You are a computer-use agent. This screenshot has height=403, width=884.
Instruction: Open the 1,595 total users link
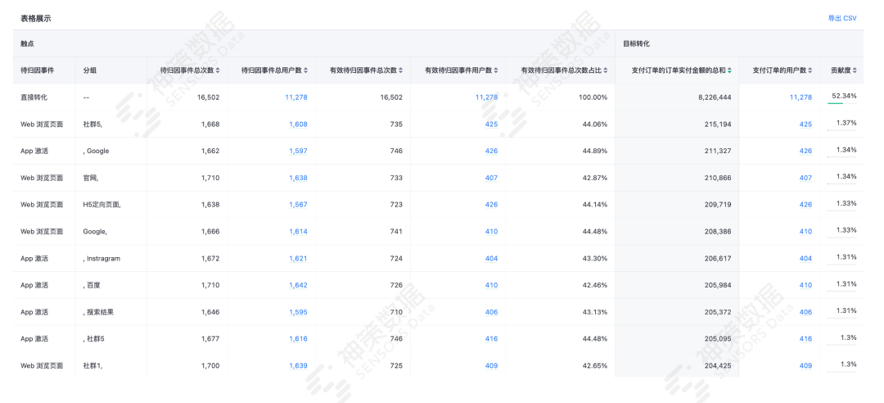point(298,311)
